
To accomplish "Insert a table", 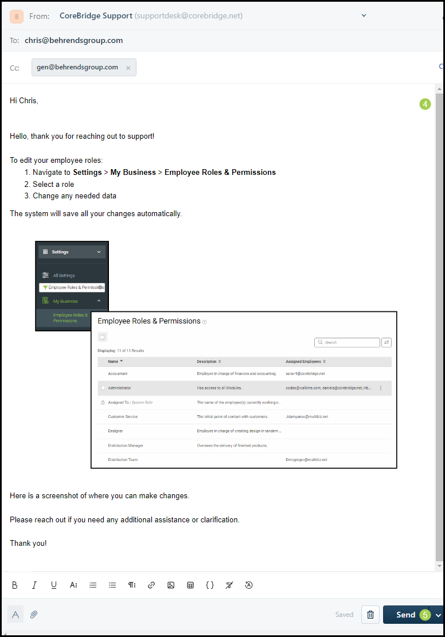I will click(x=190, y=585).
